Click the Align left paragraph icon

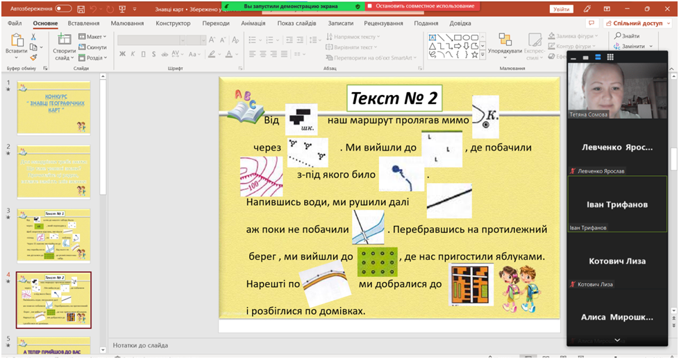253,54
